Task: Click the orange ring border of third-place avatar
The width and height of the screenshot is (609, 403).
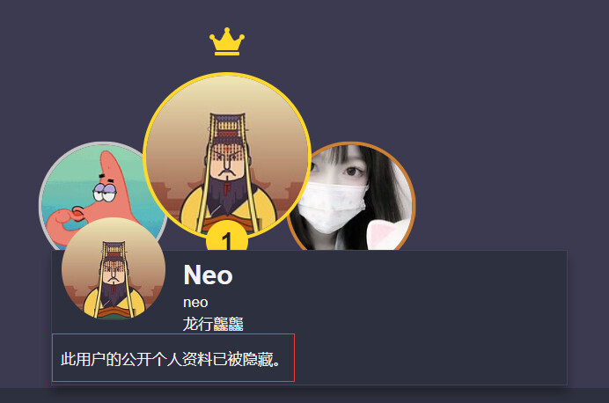Action: coord(413,196)
